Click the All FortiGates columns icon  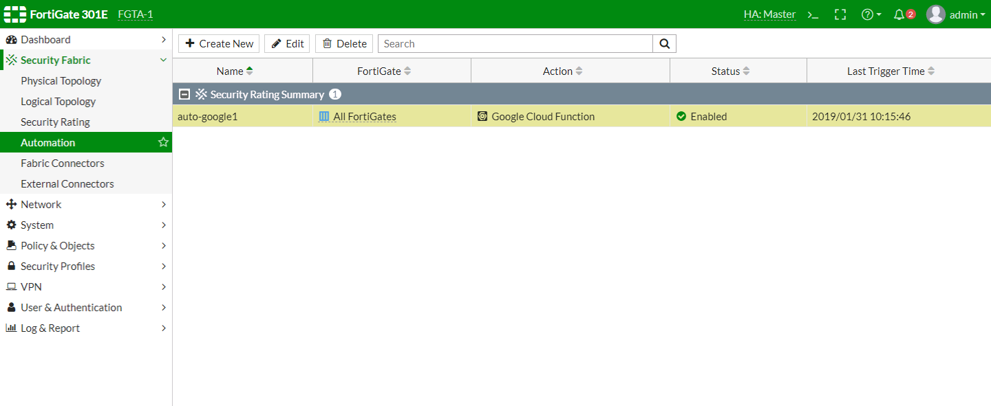pos(324,117)
